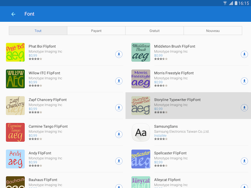This screenshot has width=251, height=188.
Task: Click the Willow ITC FlipFont title
Action: click(x=44, y=73)
